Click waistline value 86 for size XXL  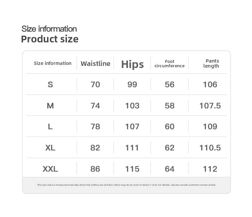point(95,169)
